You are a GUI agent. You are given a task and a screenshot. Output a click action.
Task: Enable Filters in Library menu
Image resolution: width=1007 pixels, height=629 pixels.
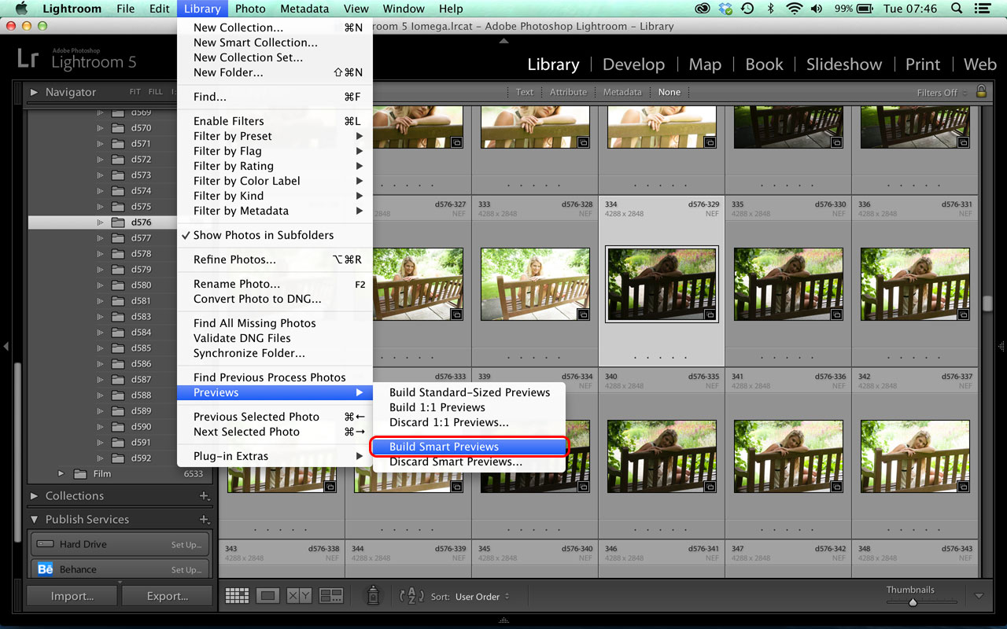(228, 121)
